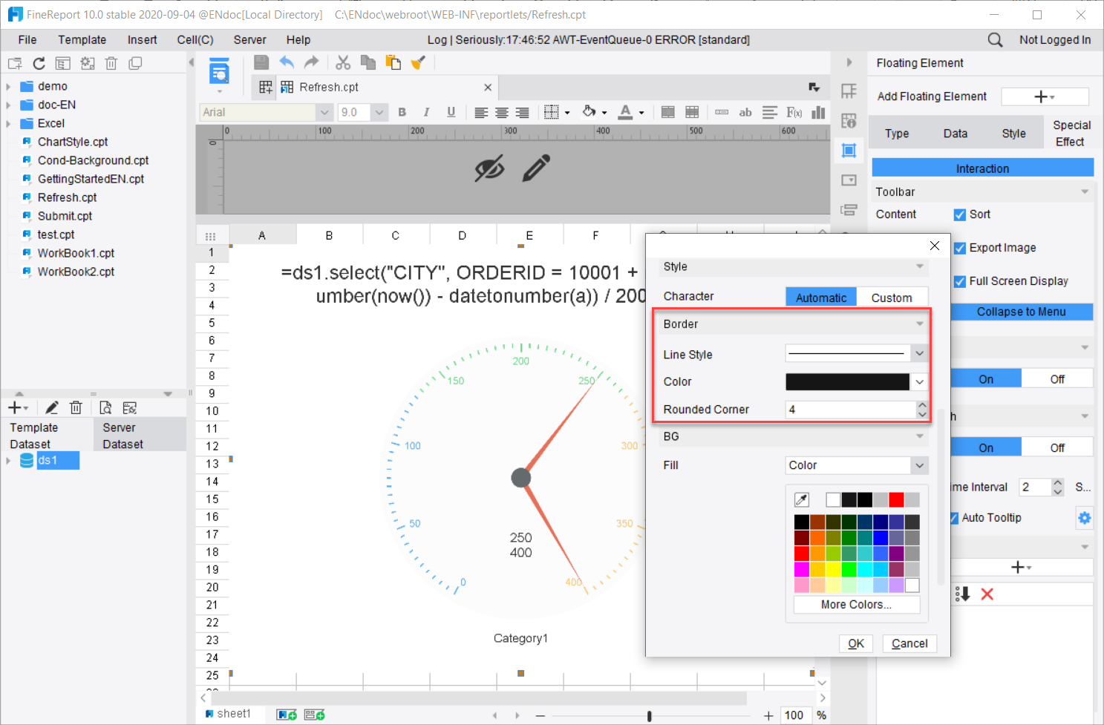Open the border Color dropdown arrow

(x=920, y=381)
